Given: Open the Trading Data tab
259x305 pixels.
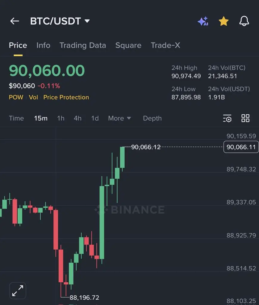Looking at the screenshot, I should [x=83, y=45].
